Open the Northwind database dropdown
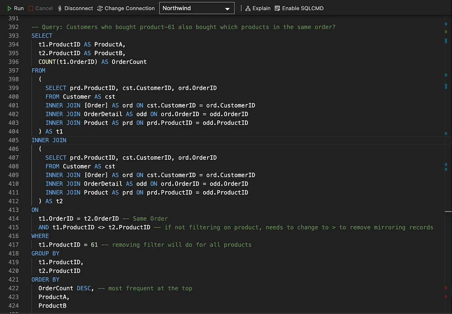 (x=197, y=8)
